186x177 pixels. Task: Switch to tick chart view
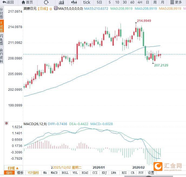(x=87, y=2)
